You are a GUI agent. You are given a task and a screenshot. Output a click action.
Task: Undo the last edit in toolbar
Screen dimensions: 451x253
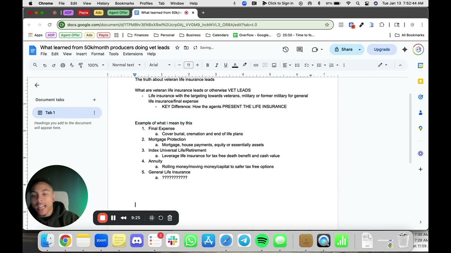click(x=45, y=65)
